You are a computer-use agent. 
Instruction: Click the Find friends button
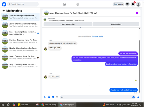pyautogui.click(x=118, y=4)
